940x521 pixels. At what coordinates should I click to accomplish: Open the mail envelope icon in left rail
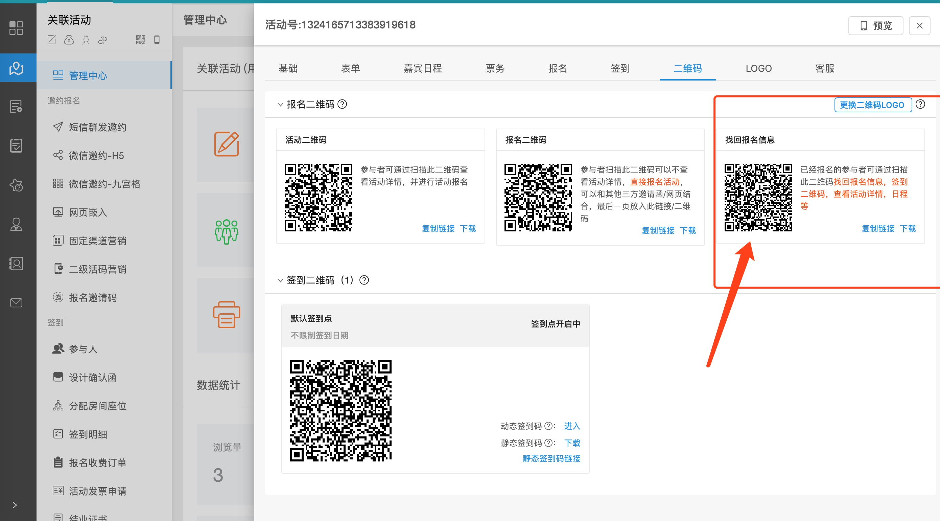click(x=16, y=303)
